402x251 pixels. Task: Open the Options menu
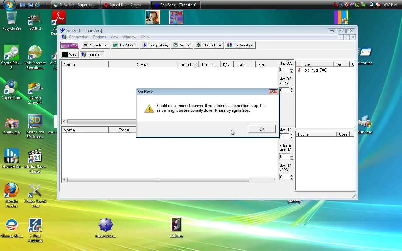coord(99,37)
